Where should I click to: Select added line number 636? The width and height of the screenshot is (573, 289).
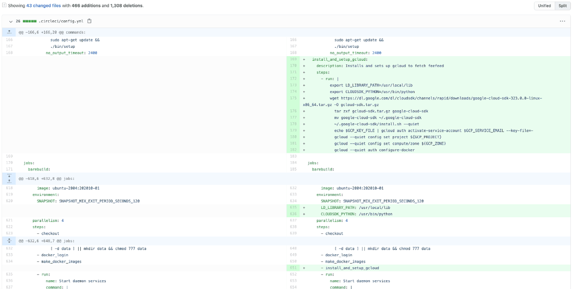294,214
